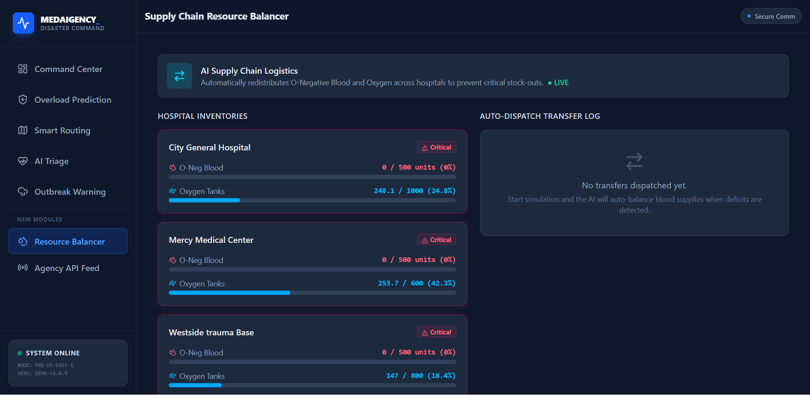Click the transfer arrows icon in the empty log
Screen dimensions: 810x395
click(634, 161)
